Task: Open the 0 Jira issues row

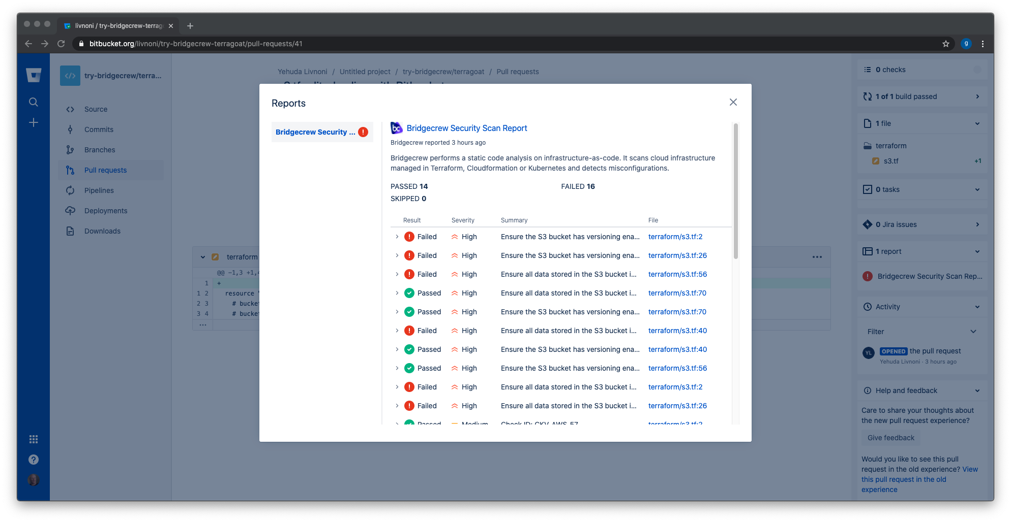Action: (x=923, y=224)
